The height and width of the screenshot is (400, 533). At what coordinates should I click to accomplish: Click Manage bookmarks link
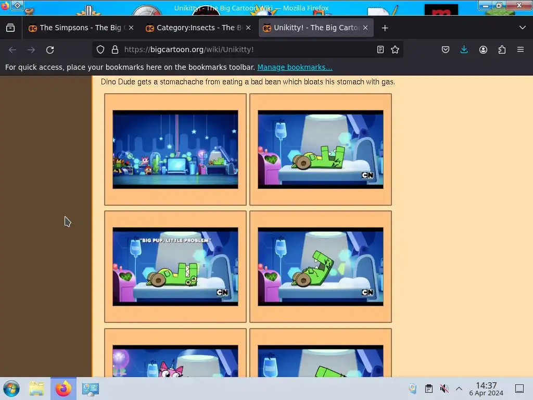tap(295, 67)
